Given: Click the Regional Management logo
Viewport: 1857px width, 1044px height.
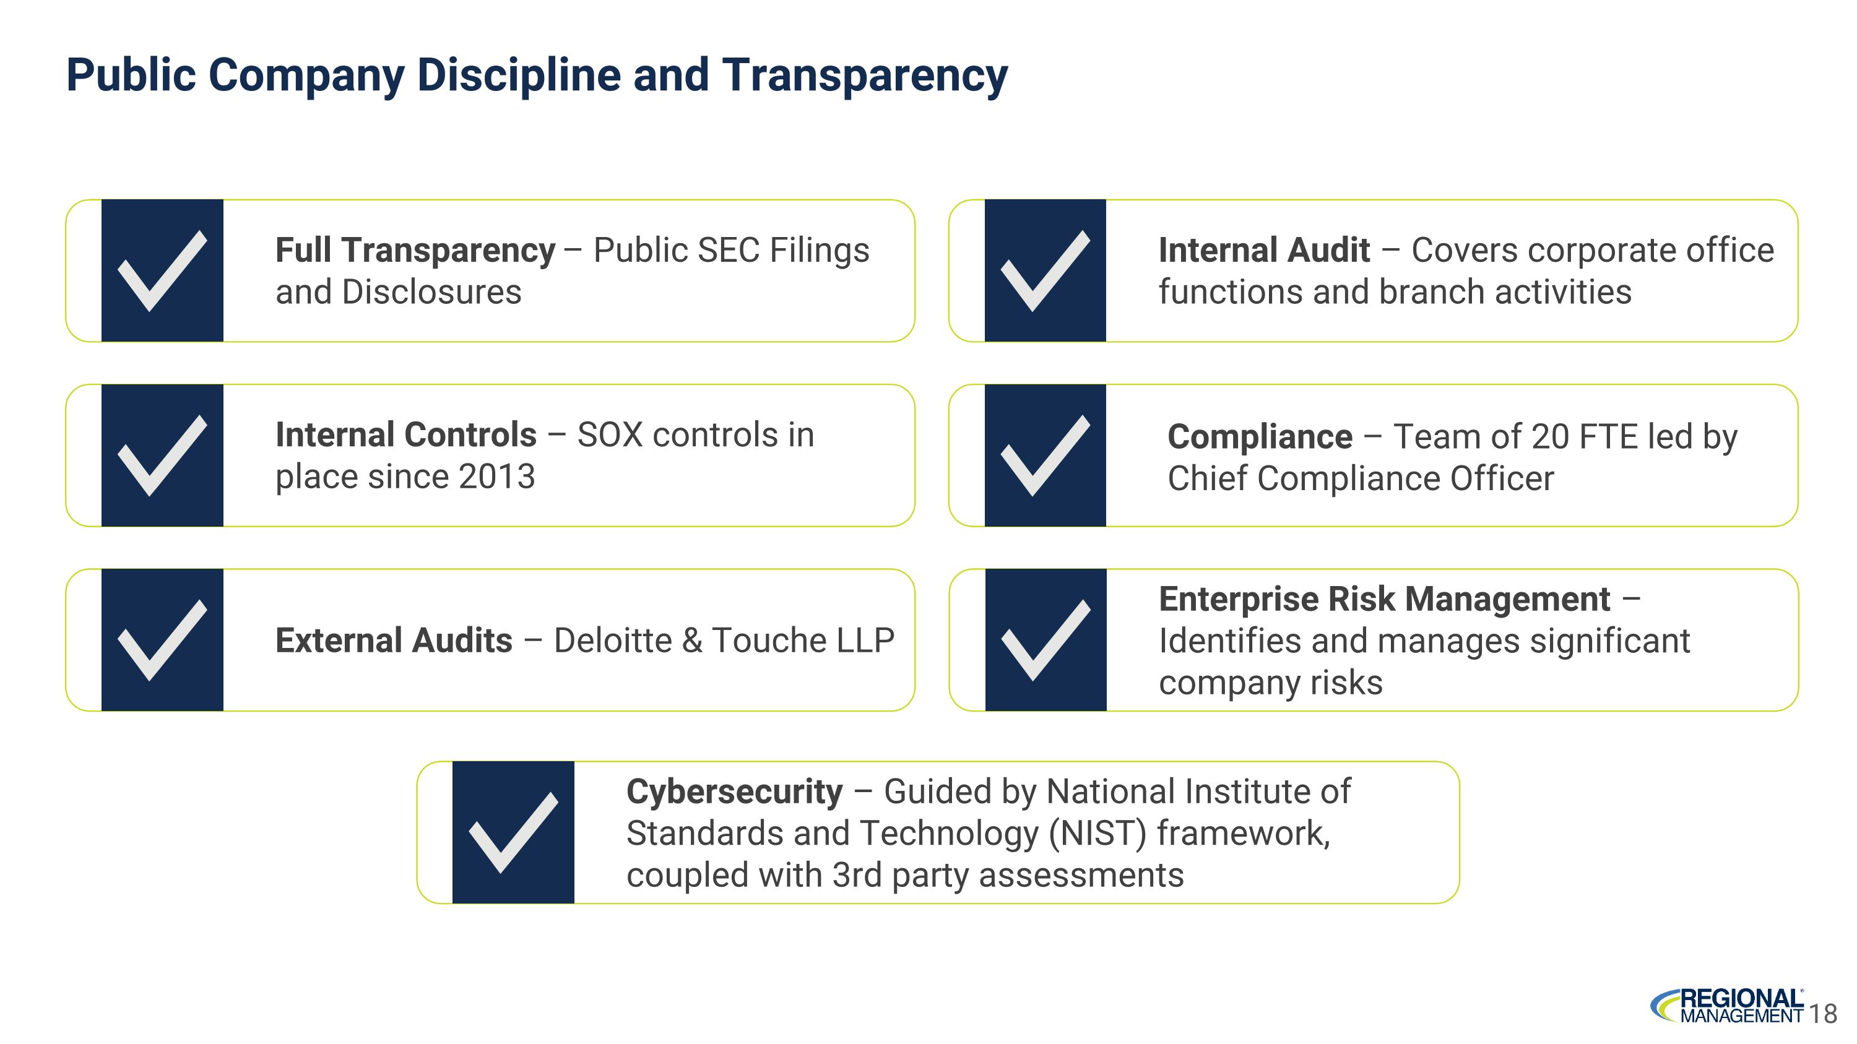Looking at the screenshot, I should tap(1728, 1006).
